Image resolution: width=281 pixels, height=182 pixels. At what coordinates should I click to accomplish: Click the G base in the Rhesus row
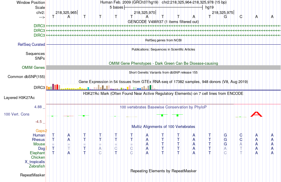pyautogui.click(x=225, y=139)
